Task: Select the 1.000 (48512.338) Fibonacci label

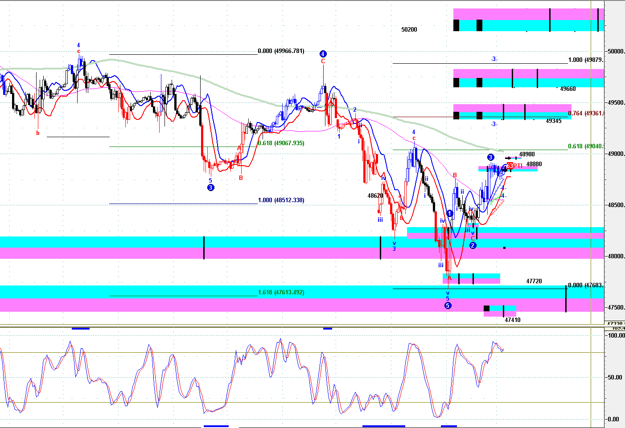Action: pos(281,200)
